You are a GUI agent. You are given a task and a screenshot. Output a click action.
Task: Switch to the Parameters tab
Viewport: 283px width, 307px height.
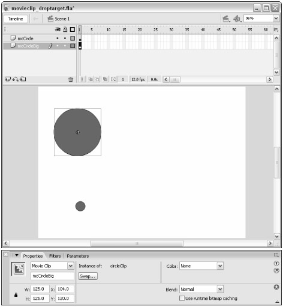[78, 256]
